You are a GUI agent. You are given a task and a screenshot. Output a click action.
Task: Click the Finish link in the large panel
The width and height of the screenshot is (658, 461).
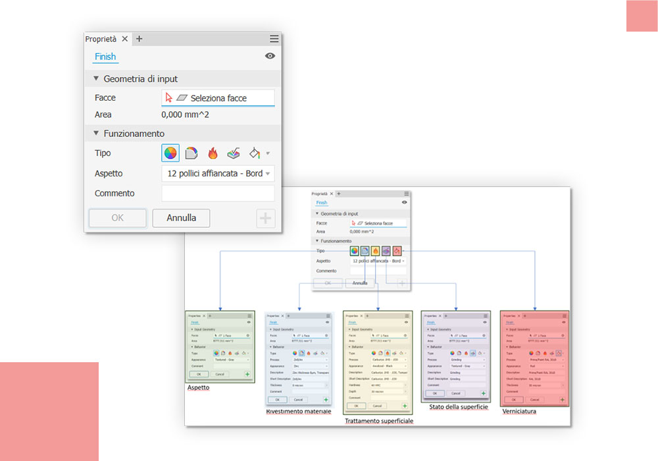[105, 57]
